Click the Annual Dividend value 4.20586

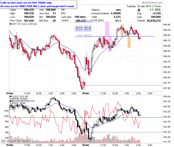[116, 13]
